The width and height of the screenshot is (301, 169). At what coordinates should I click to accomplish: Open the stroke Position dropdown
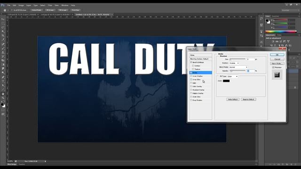[234, 63]
